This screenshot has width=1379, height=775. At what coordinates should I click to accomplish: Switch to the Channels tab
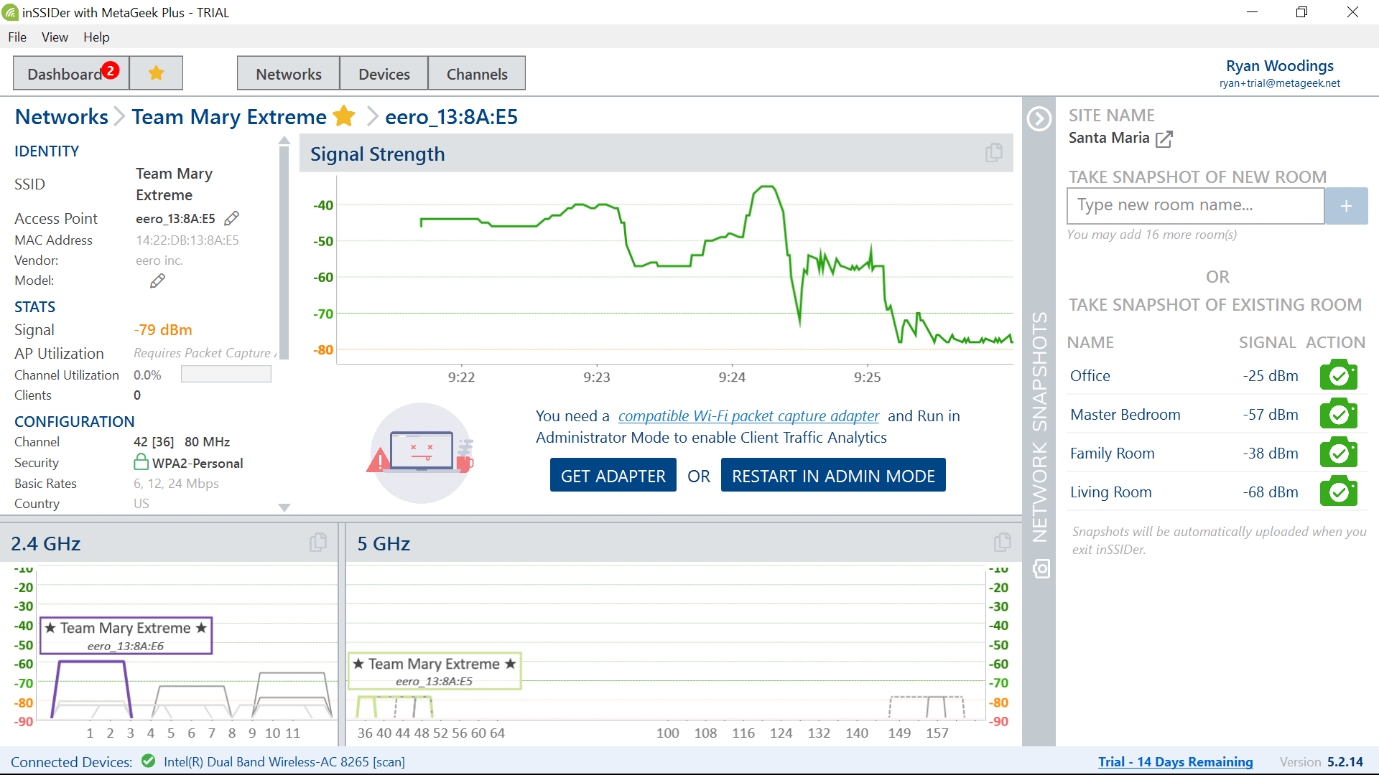click(477, 73)
